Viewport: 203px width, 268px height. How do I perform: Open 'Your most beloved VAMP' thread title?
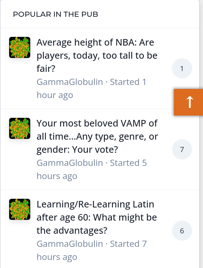pyautogui.click(x=97, y=136)
